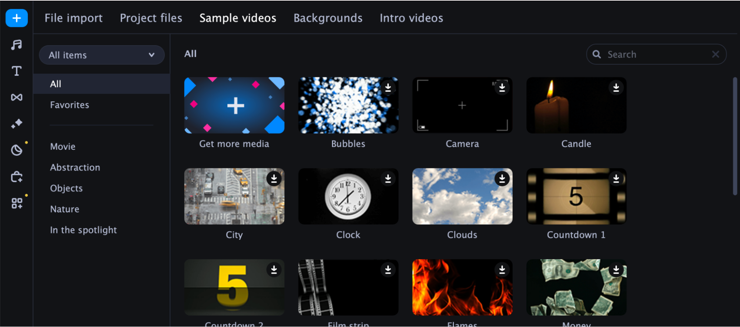Download the Countdown 1 sample video
Screen dimensions: 740x327
pyautogui.click(x=616, y=179)
